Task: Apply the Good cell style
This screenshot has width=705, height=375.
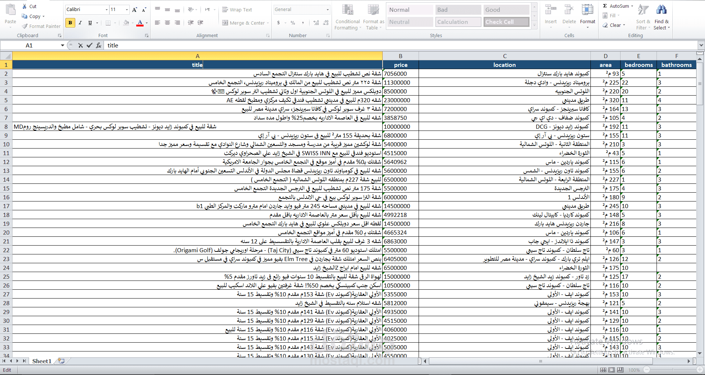Action: tap(506, 10)
